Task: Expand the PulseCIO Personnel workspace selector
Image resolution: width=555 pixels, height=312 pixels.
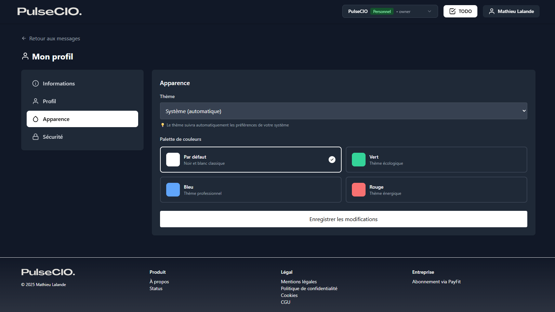Action: (389, 11)
